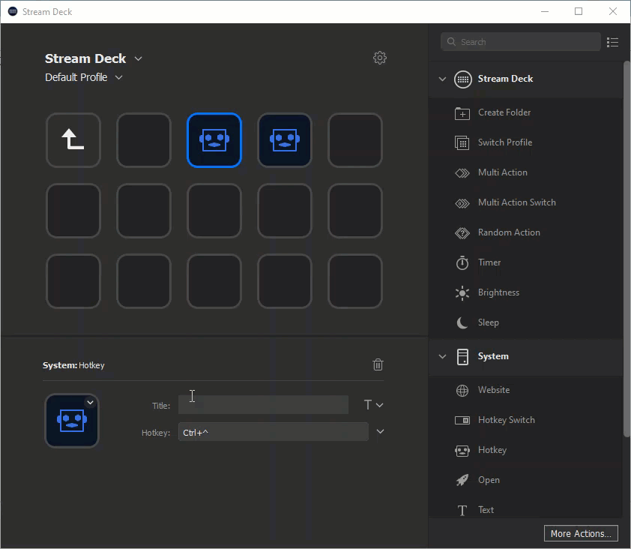The height and width of the screenshot is (549, 631).
Task: Select the Brightness action
Action: pos(498,292)
